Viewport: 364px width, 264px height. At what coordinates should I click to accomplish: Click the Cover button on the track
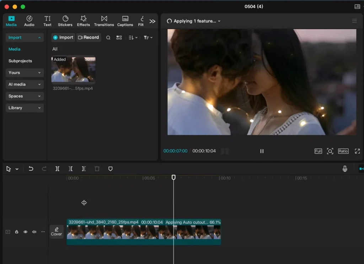[x=57, y=232]
